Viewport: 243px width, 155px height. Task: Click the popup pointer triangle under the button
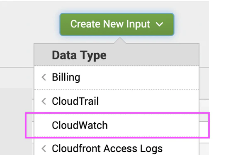(120, 40)
